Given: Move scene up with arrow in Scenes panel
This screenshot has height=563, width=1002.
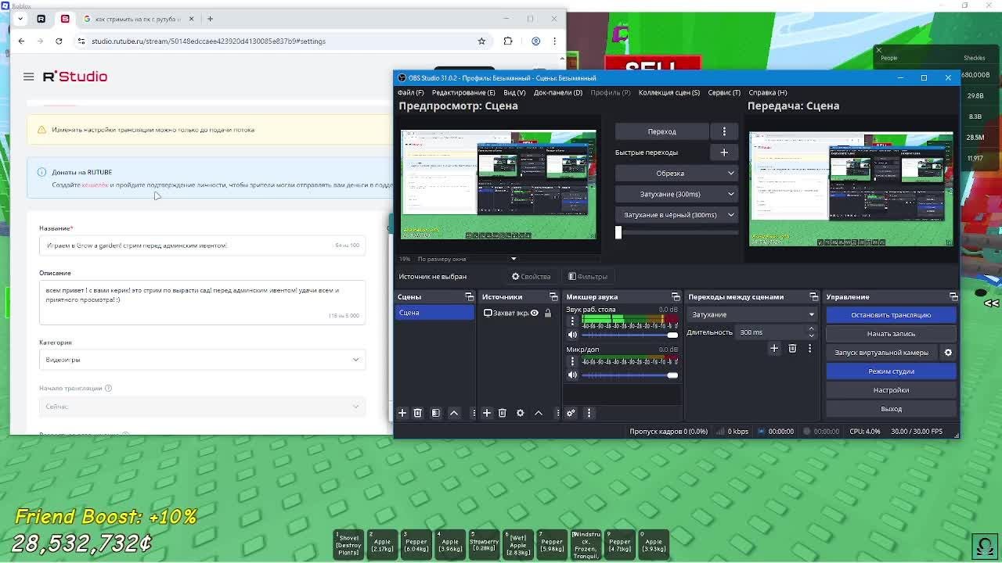Looking at the screenshot, I should [x=453, y=413].
